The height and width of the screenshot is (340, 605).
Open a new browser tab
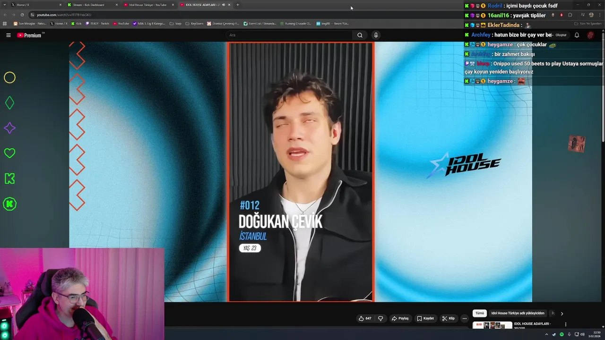(x=237, y=5)
